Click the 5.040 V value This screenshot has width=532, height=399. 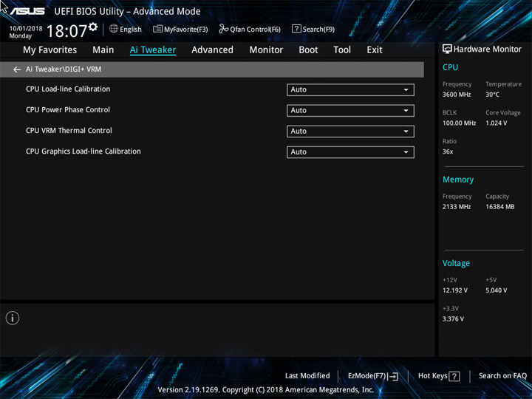pos(496,290)
